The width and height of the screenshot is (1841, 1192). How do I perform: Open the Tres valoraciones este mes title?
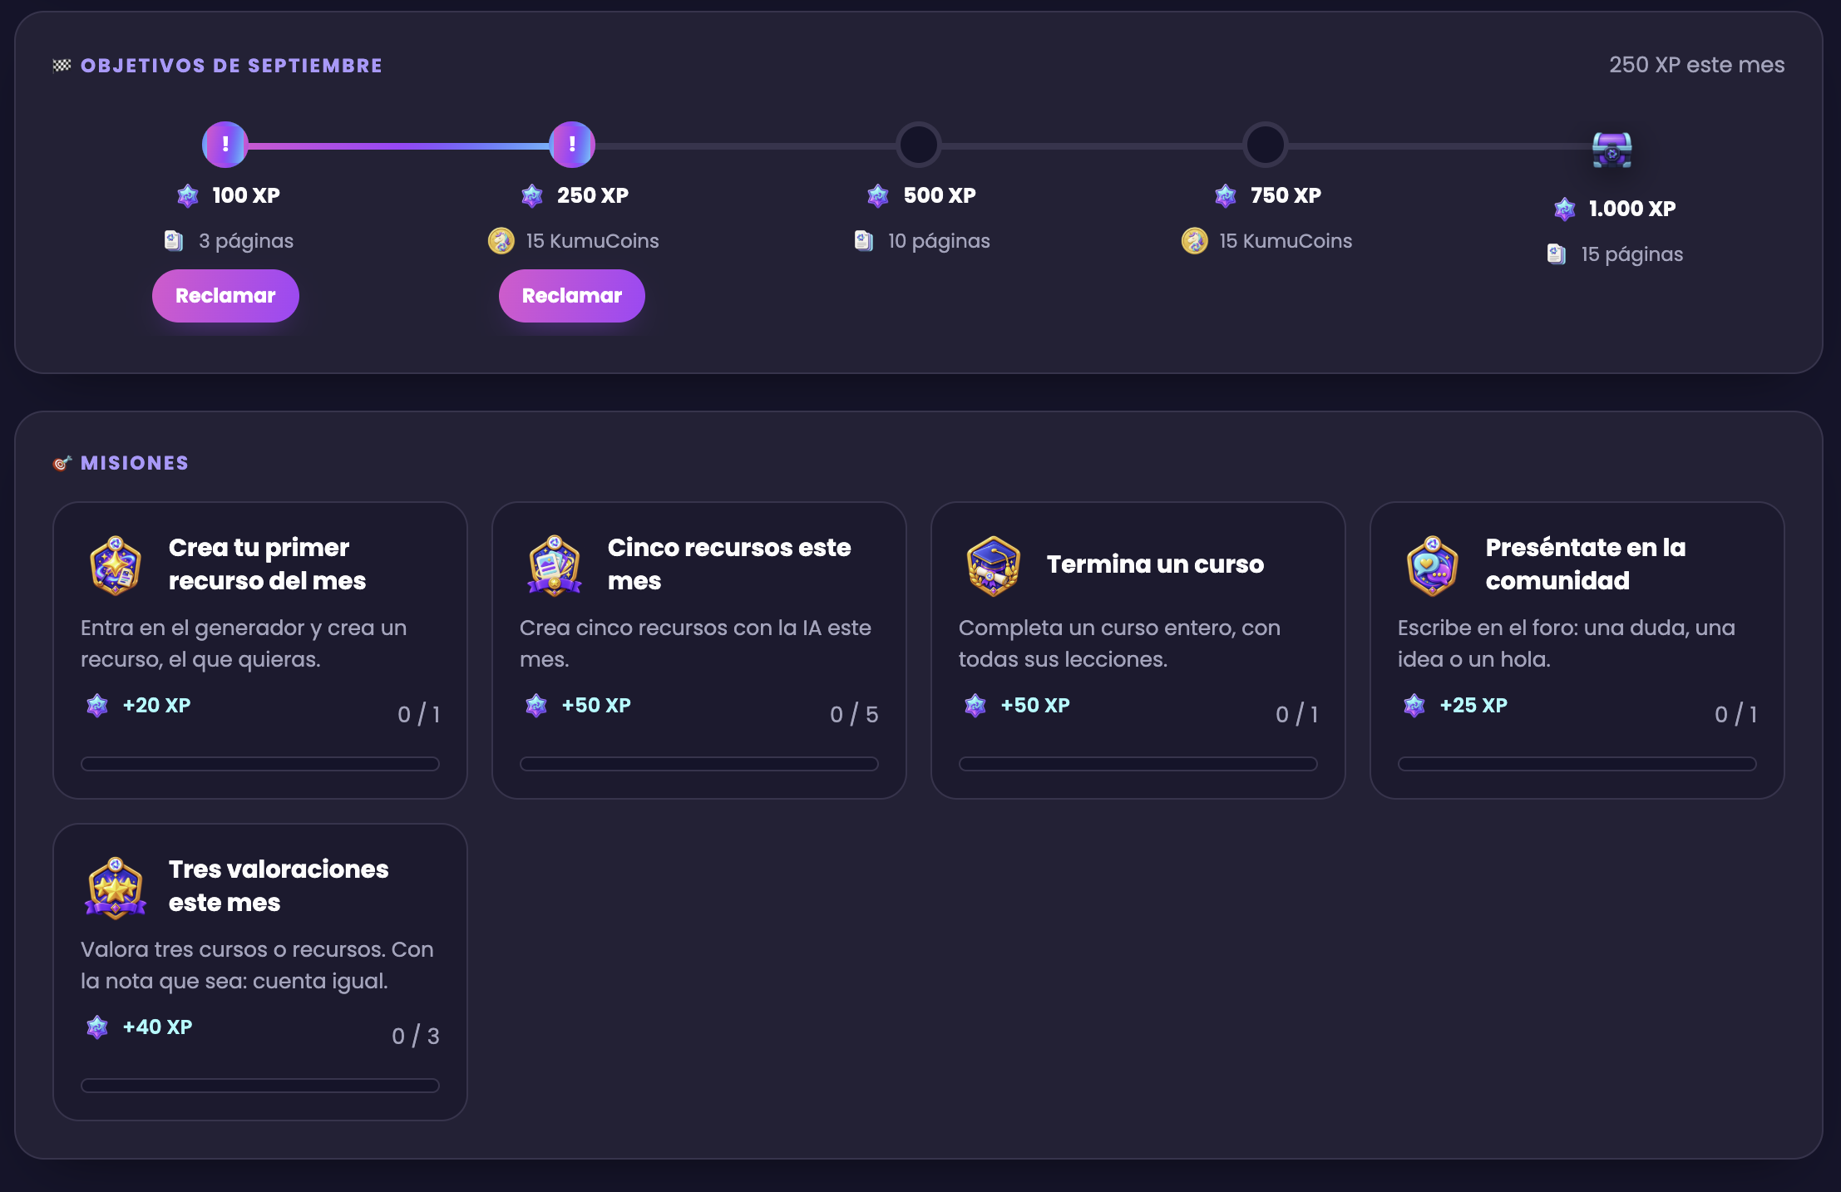(279, 886)
